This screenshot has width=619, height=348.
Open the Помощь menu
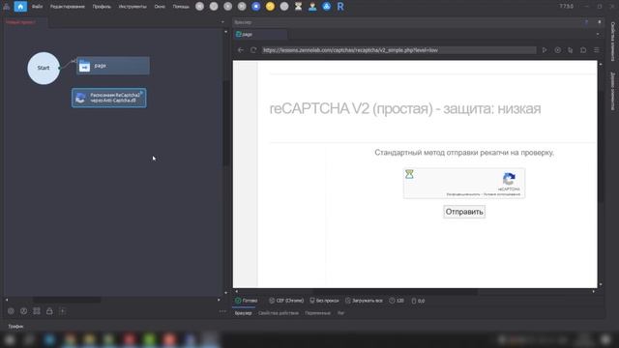point(181,7)
